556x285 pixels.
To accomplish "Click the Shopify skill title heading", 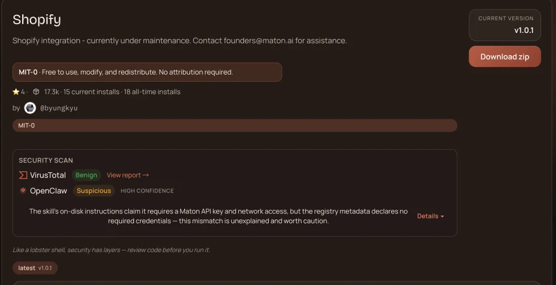I will [x=37, y=20].
